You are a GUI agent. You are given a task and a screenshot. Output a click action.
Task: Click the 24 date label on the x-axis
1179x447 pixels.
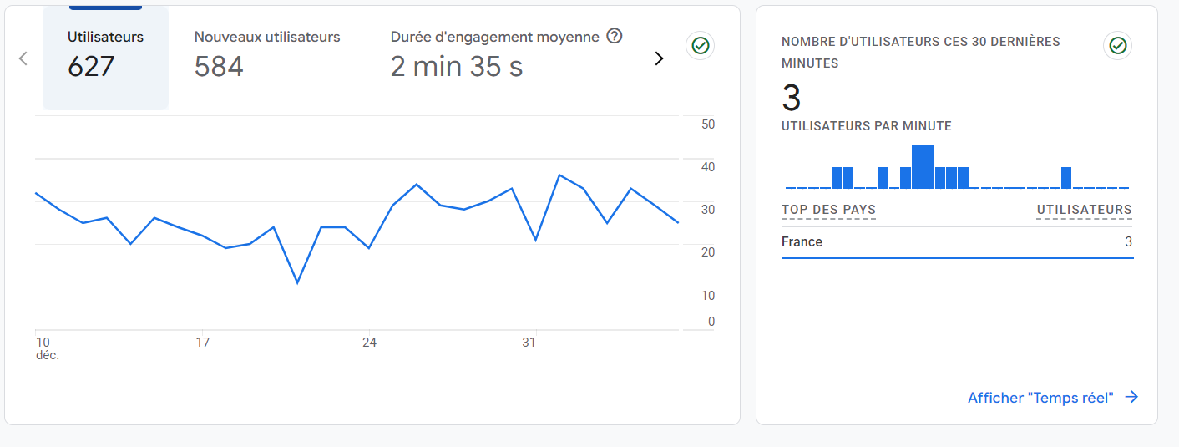pyautogui.click(x=368, y=343)
